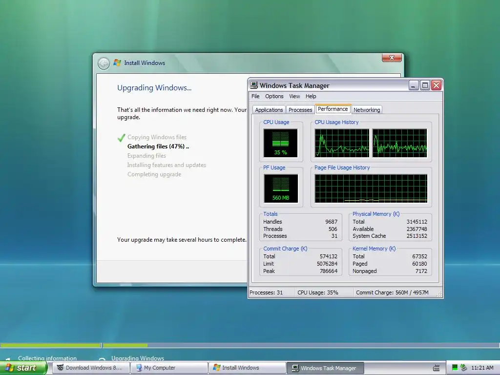Click Kernel Memory Paged value 60180

click(x=419, y=264)
